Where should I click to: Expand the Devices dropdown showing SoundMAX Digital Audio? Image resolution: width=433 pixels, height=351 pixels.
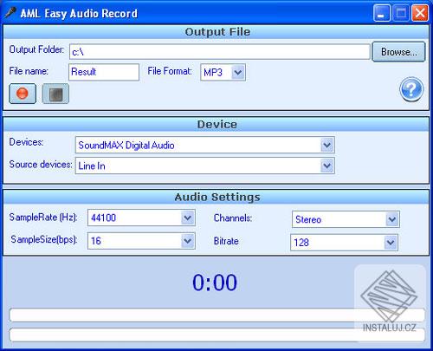coord(205,145)
